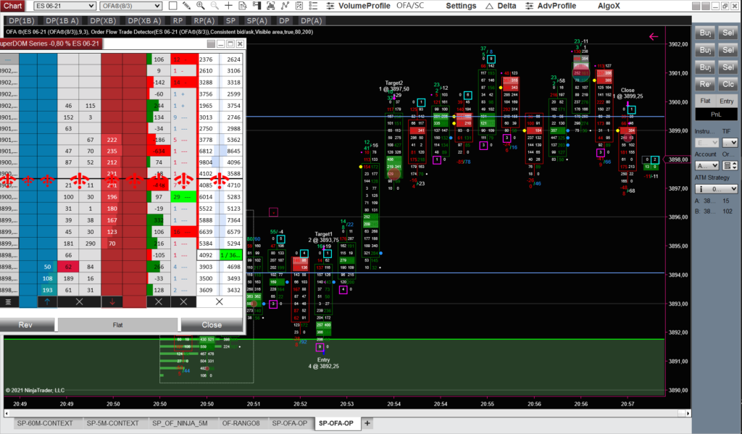Click the 3898,00 price marker on axis
The height and width of the screenshot is (434, 742).
(678, 159)
